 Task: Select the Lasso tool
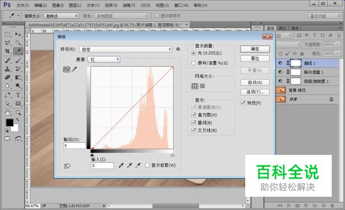click(x=7, y=42)
